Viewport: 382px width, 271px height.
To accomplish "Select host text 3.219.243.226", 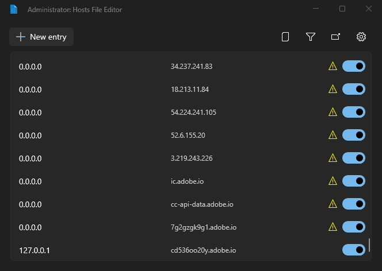I will (x=192, y=158).
